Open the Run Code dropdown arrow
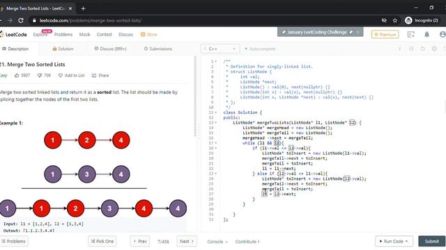The height and width of the screenshot is (250, 446). (407, 241)
